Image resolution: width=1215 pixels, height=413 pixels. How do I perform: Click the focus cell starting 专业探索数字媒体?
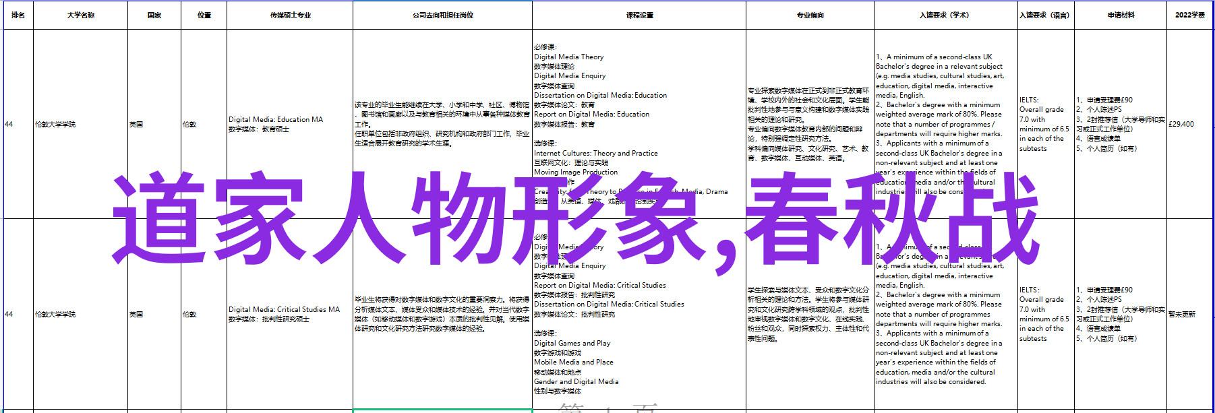click(810, 124)
